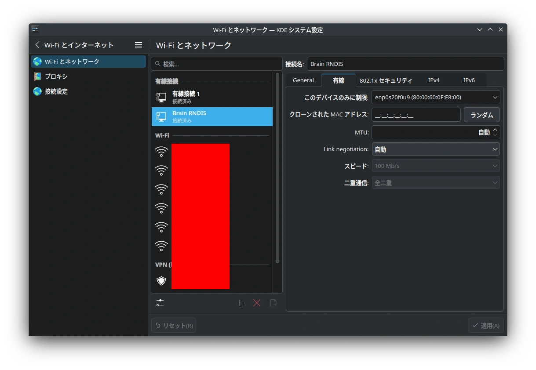This screenshot has width=536, height=370.
Task: Go back via Wi-Fi とインターネット arrow
Action: coord(37,45)
